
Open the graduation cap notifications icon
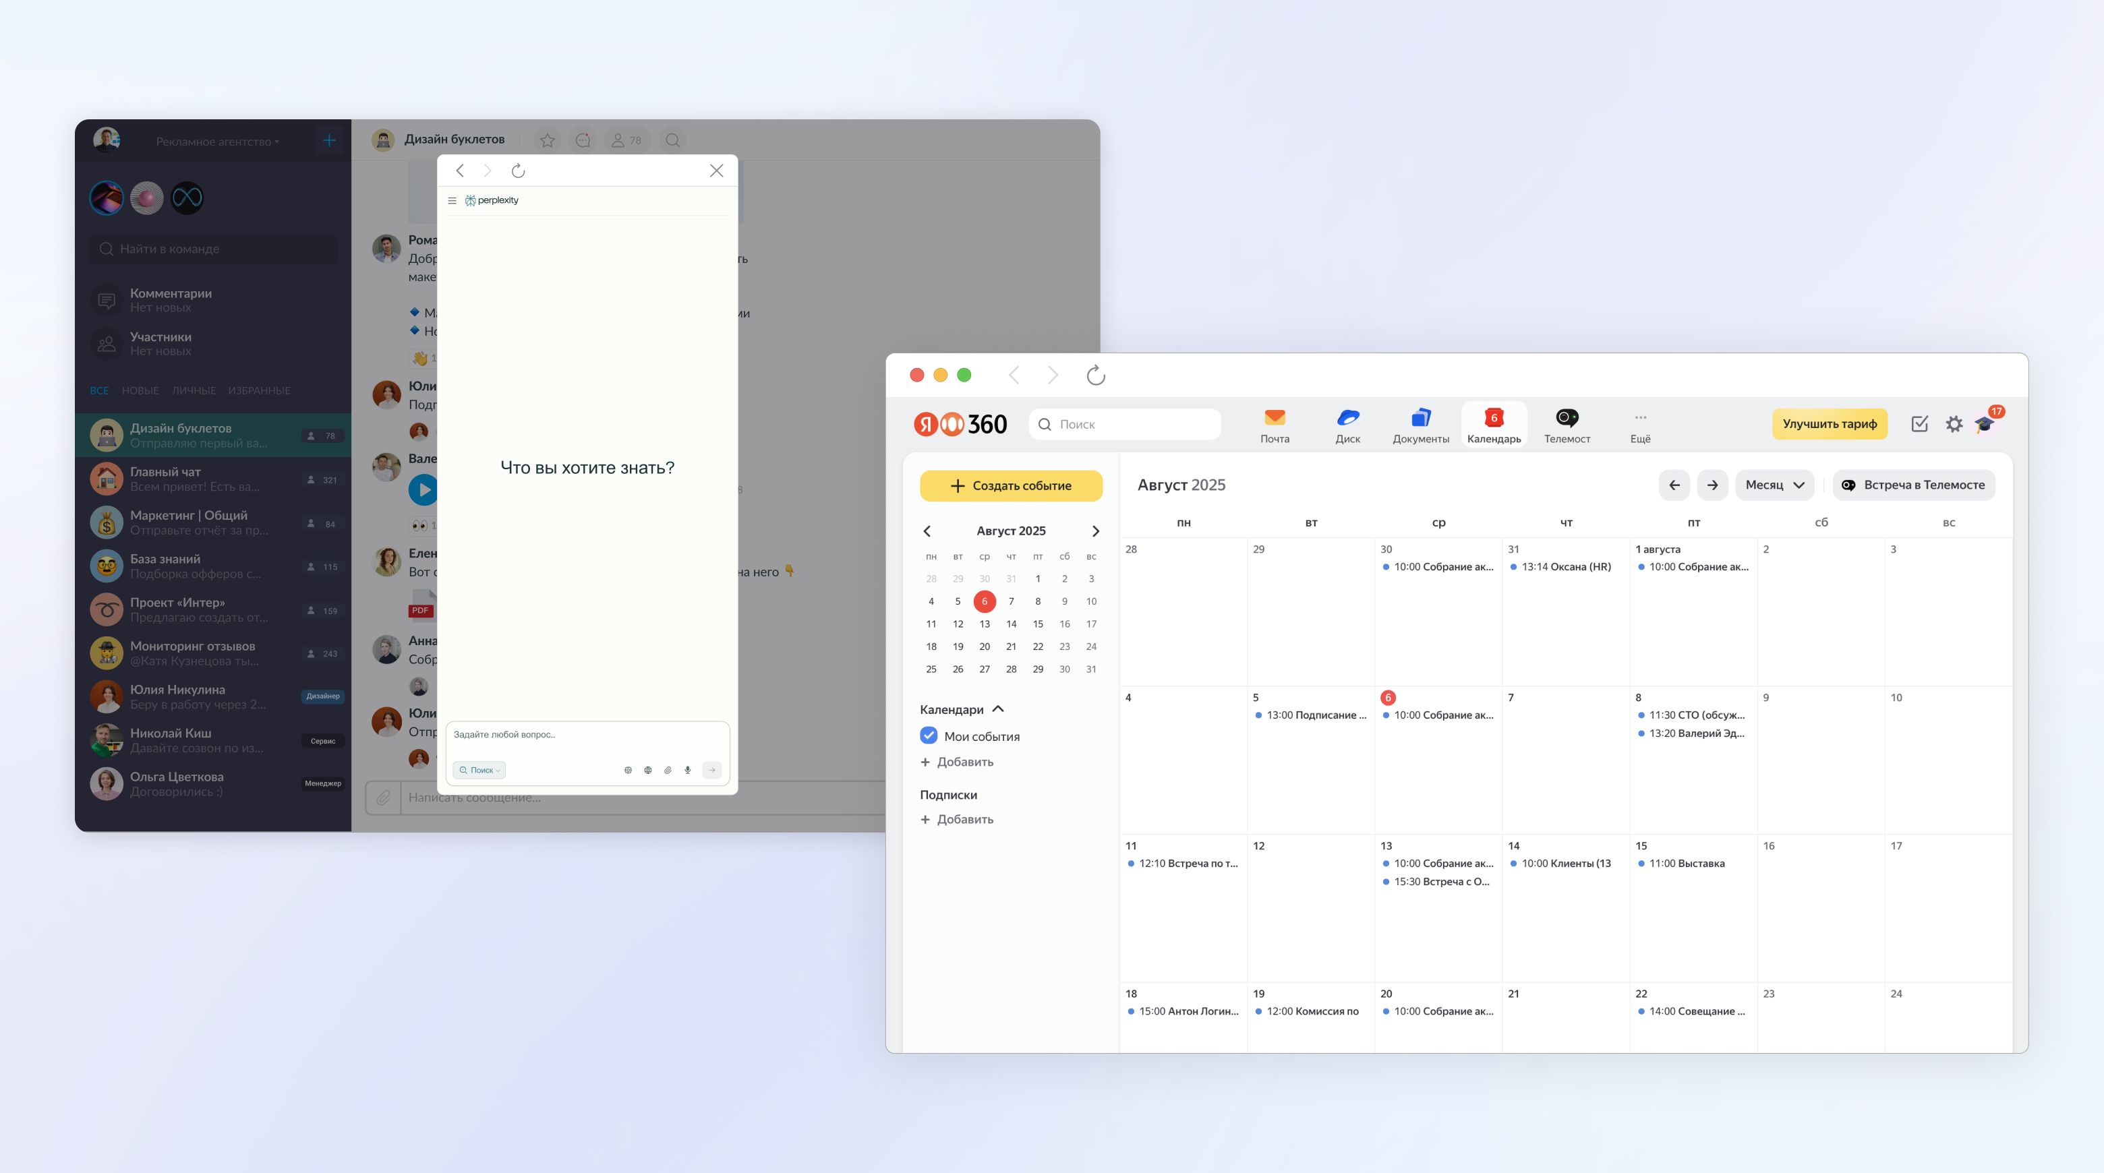(1985, 423)
